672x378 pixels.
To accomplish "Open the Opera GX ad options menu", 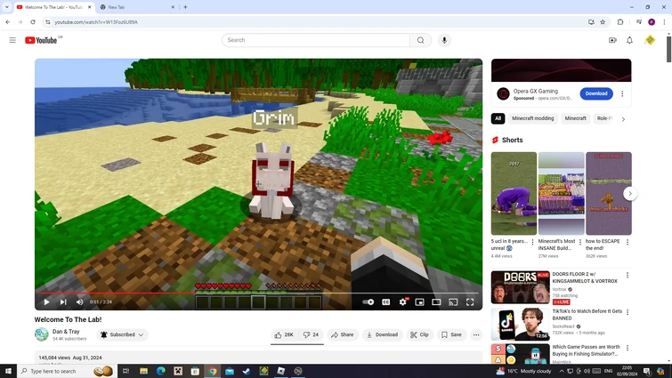I will click(x=622, y=93).
